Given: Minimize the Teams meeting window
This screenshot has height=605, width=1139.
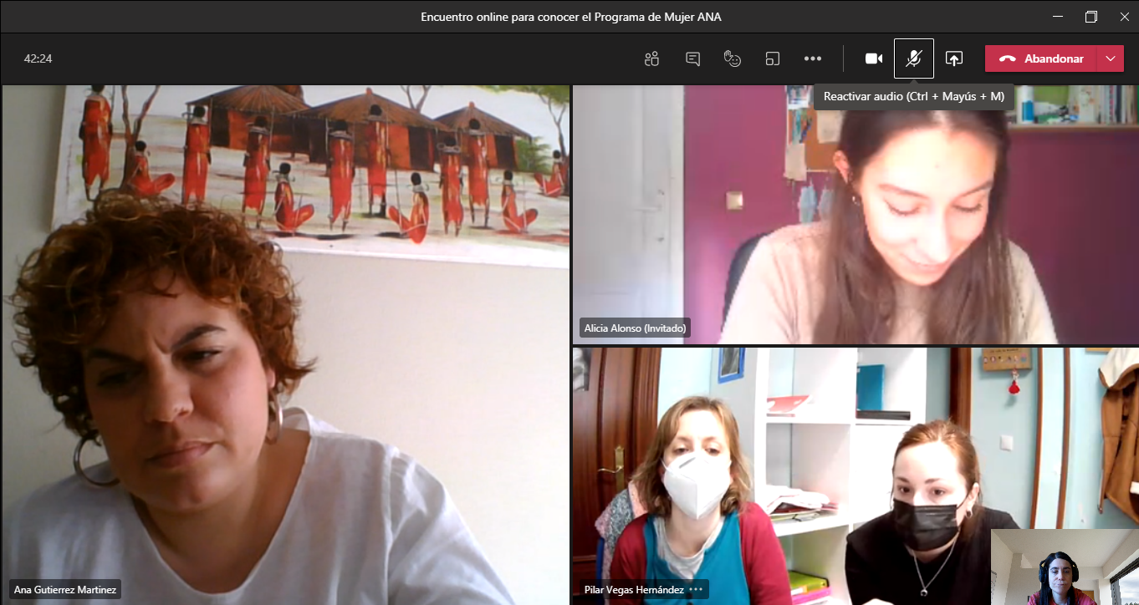Looking at the screenshot, I should tap(1058, 17).
